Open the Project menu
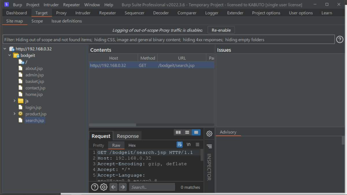 [33, 5]
